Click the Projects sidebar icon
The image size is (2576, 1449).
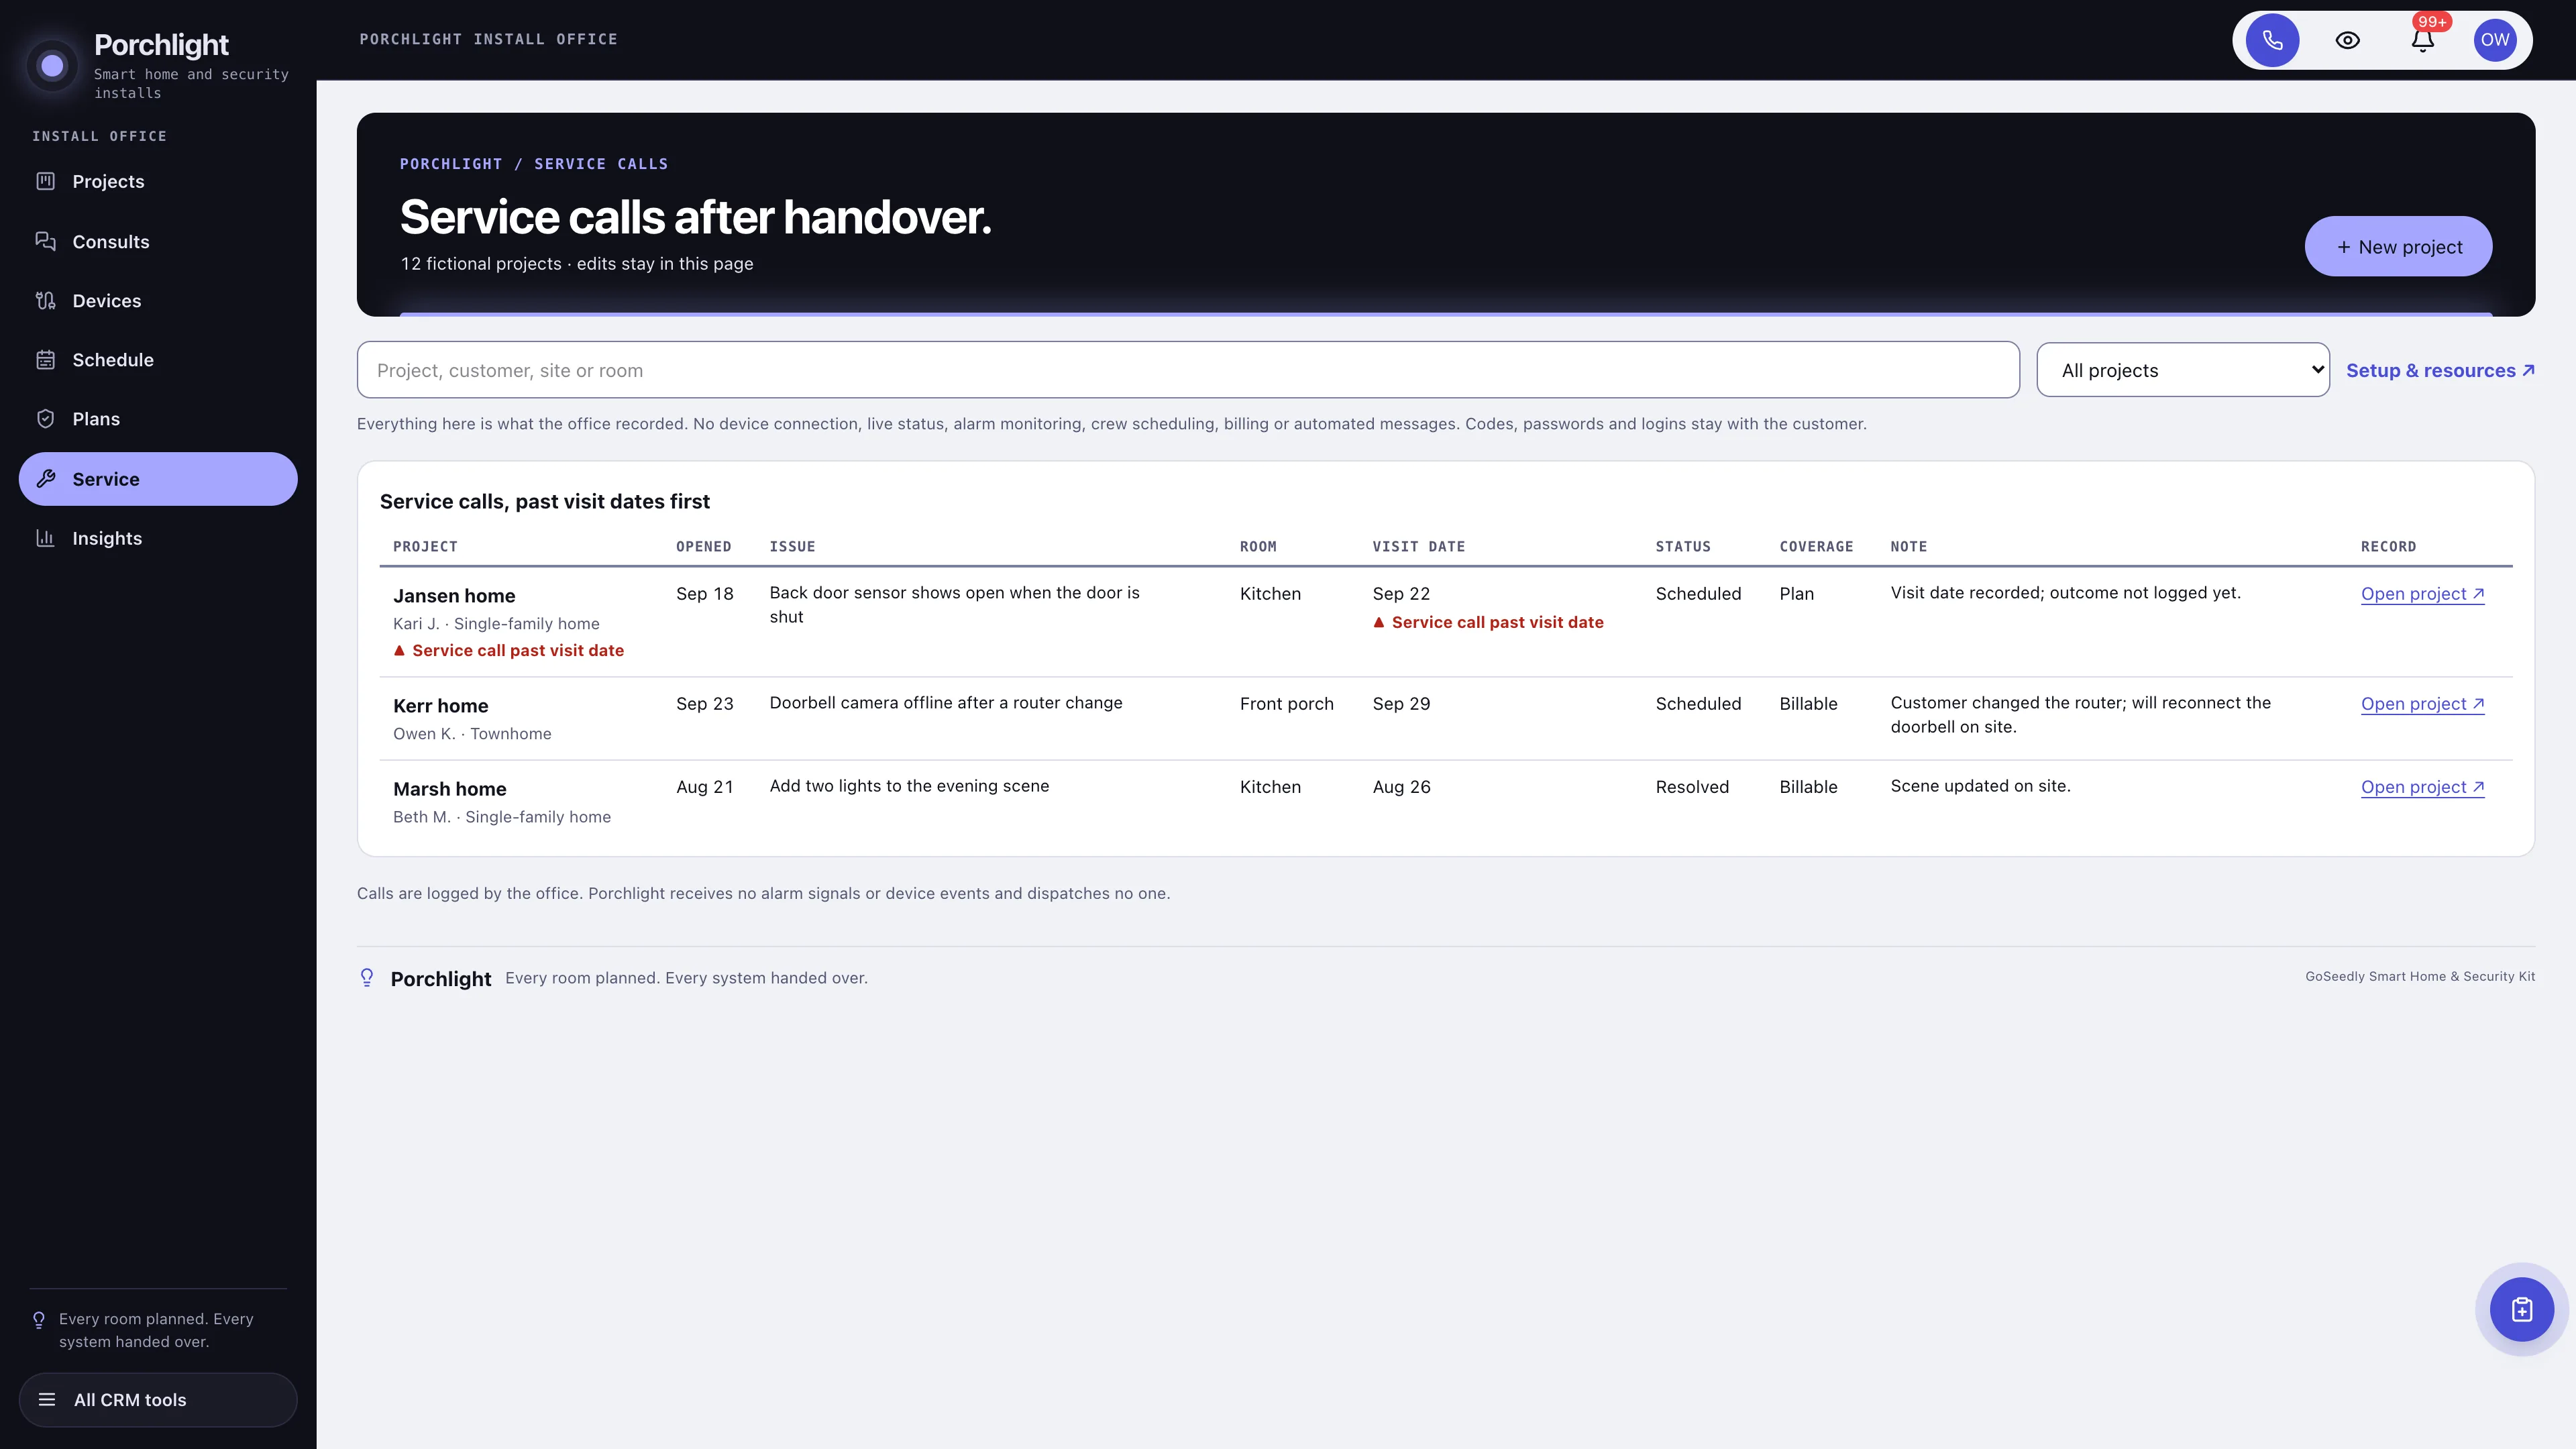(45, 181)
